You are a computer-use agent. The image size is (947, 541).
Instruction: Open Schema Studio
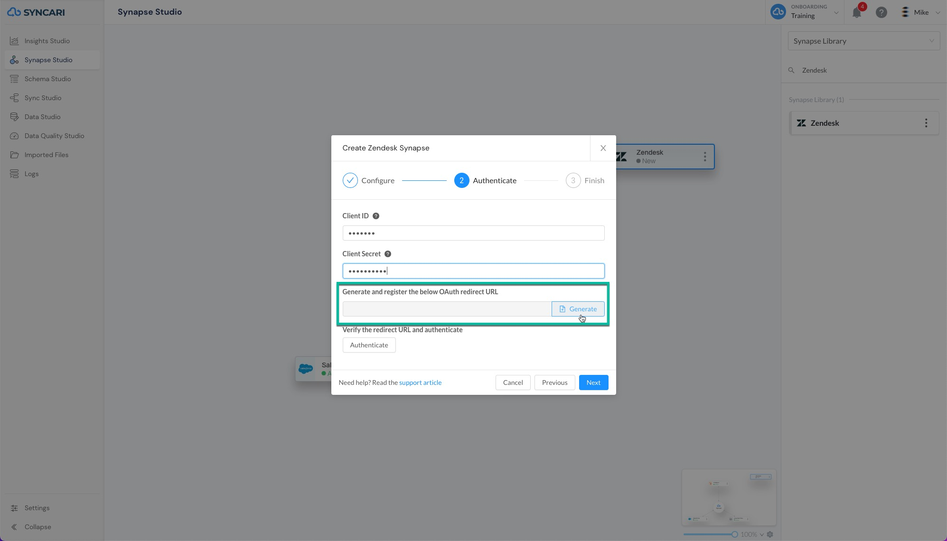pyautogui.click(x=52, y=79)
